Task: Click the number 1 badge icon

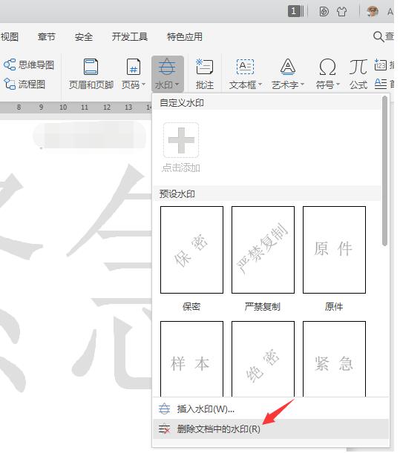Action: click(295, 11)
